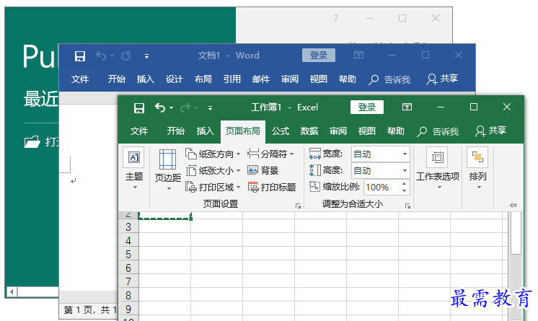
Task: Open Excel ribbon display options icon
Action: pyautogui.click(x=407, y=107)
